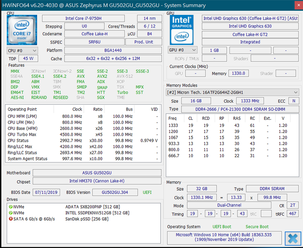Select the SanDisk pSSD drive row

click(84, 219)
